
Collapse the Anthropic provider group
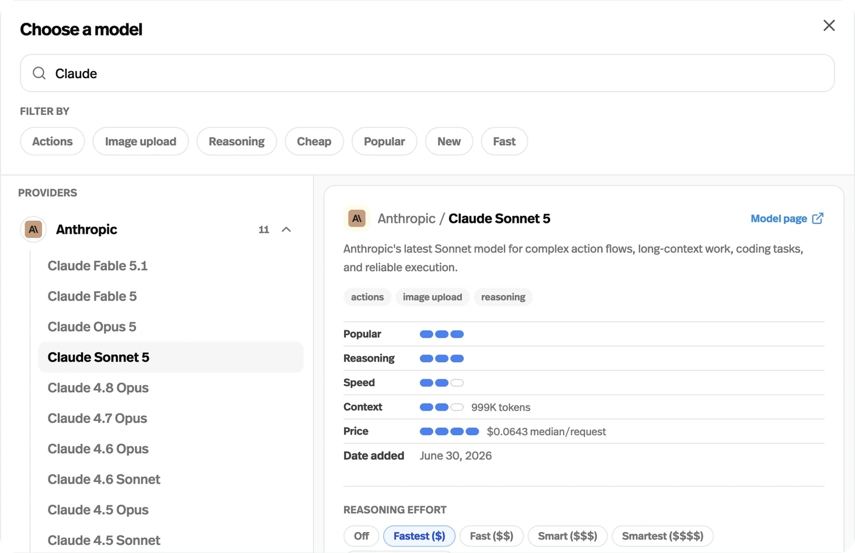tap(286, 229)
